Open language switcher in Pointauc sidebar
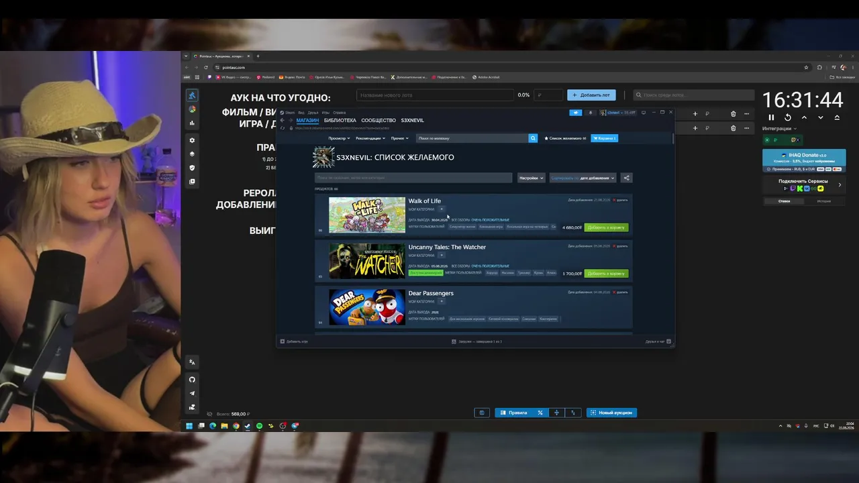 click(192, 362)
